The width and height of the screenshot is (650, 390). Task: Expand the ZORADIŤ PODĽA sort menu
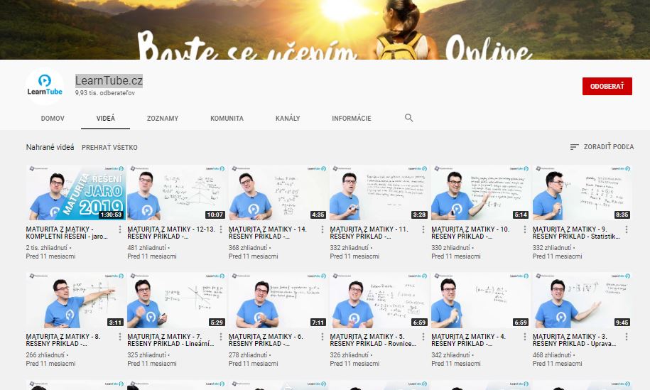click(602, 147)
